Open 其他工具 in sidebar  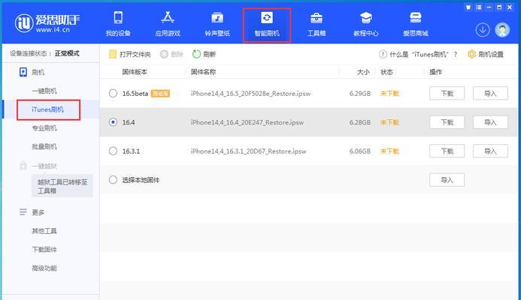pyautogui.click(x=44, y=231)
